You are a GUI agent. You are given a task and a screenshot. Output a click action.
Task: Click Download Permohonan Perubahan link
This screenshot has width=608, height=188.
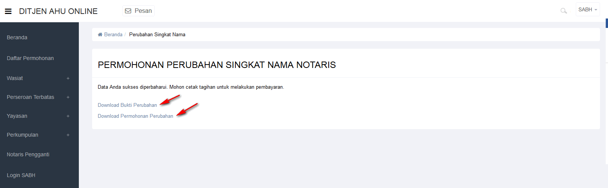click(x=135, y=116)
